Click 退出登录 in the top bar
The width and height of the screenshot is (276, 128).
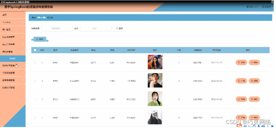(266, 7)
